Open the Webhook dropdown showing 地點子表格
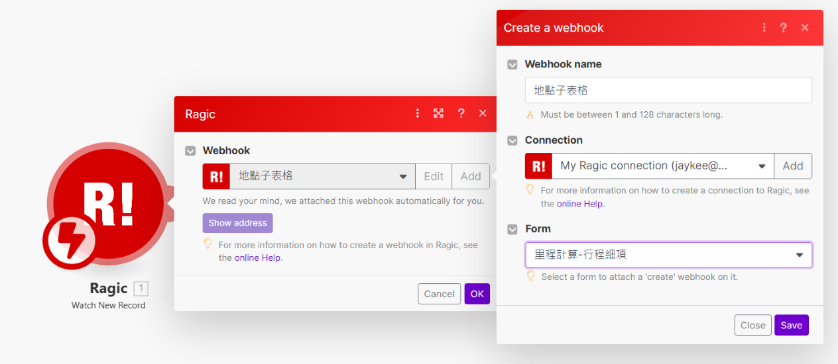This screenshot has width=838, height=364. [x=322, y=176]
